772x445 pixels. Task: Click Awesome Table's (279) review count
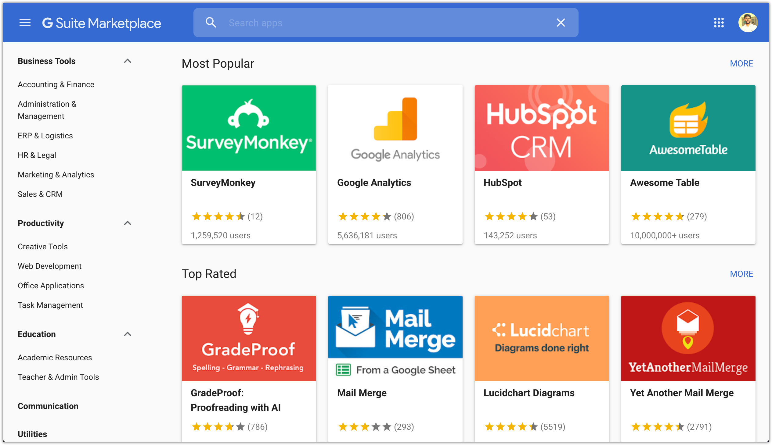point(697,217)
